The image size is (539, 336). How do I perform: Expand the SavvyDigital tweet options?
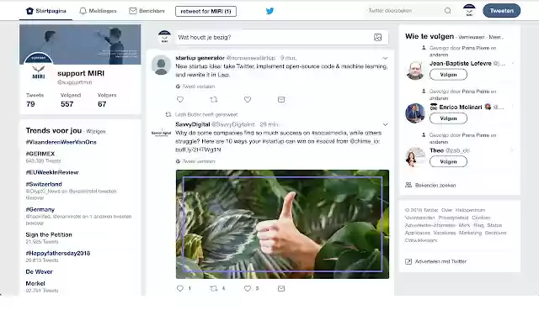(385, 124)
